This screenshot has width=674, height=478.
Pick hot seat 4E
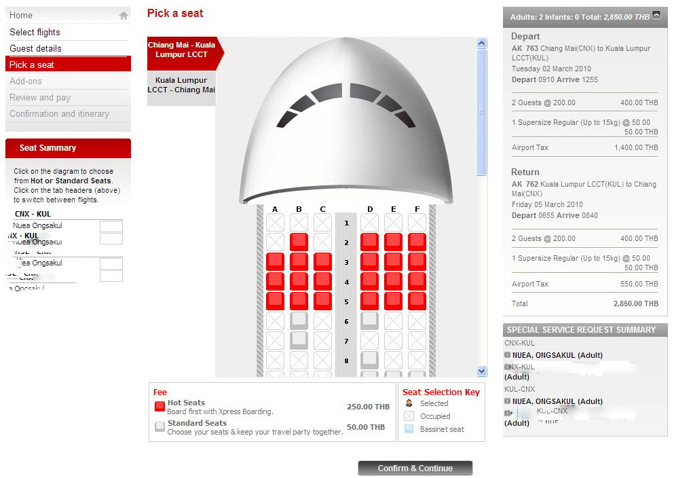click(393, 282)
